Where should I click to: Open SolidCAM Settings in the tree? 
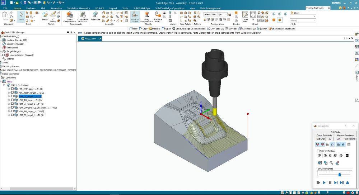tap(10, 59)
